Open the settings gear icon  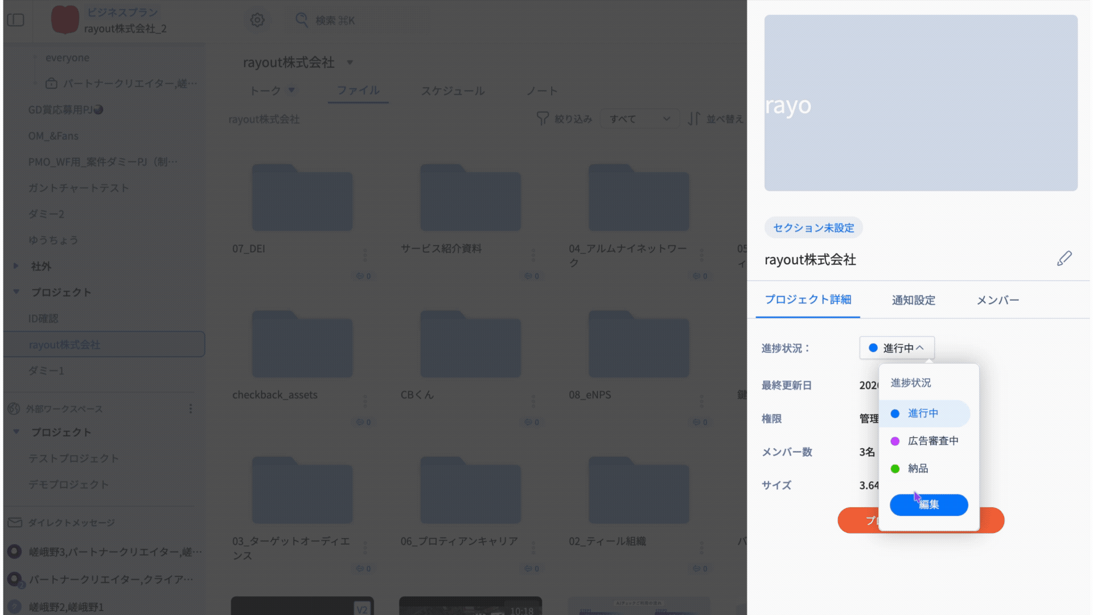(x=257, y=20)
